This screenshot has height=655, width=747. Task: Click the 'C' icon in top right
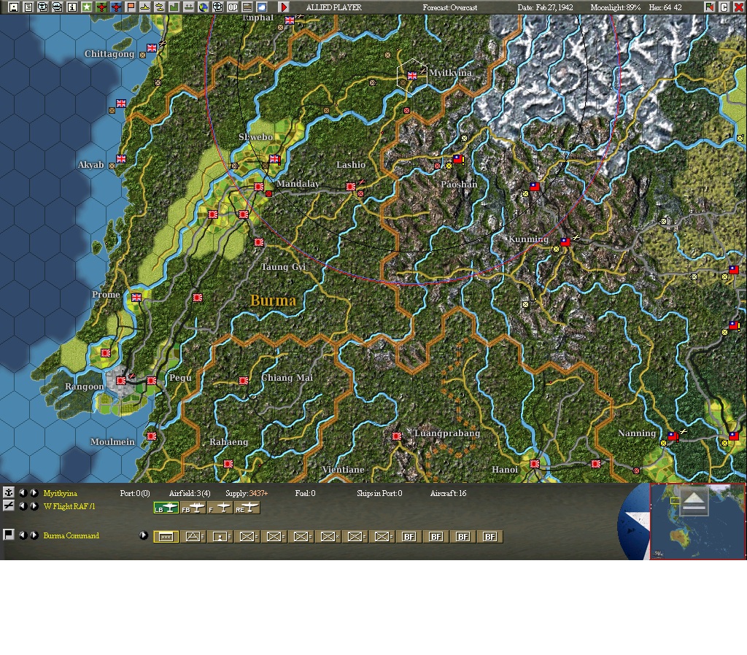point(724,7)
